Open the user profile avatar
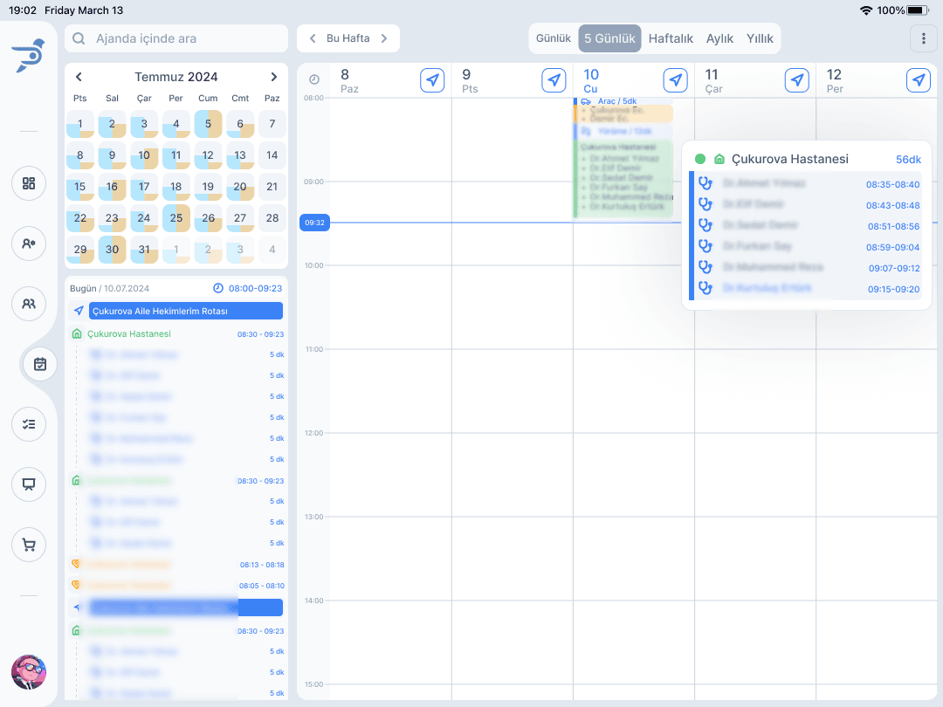The image size is (943, 707). pyautogui.click(x=29, y=672)
